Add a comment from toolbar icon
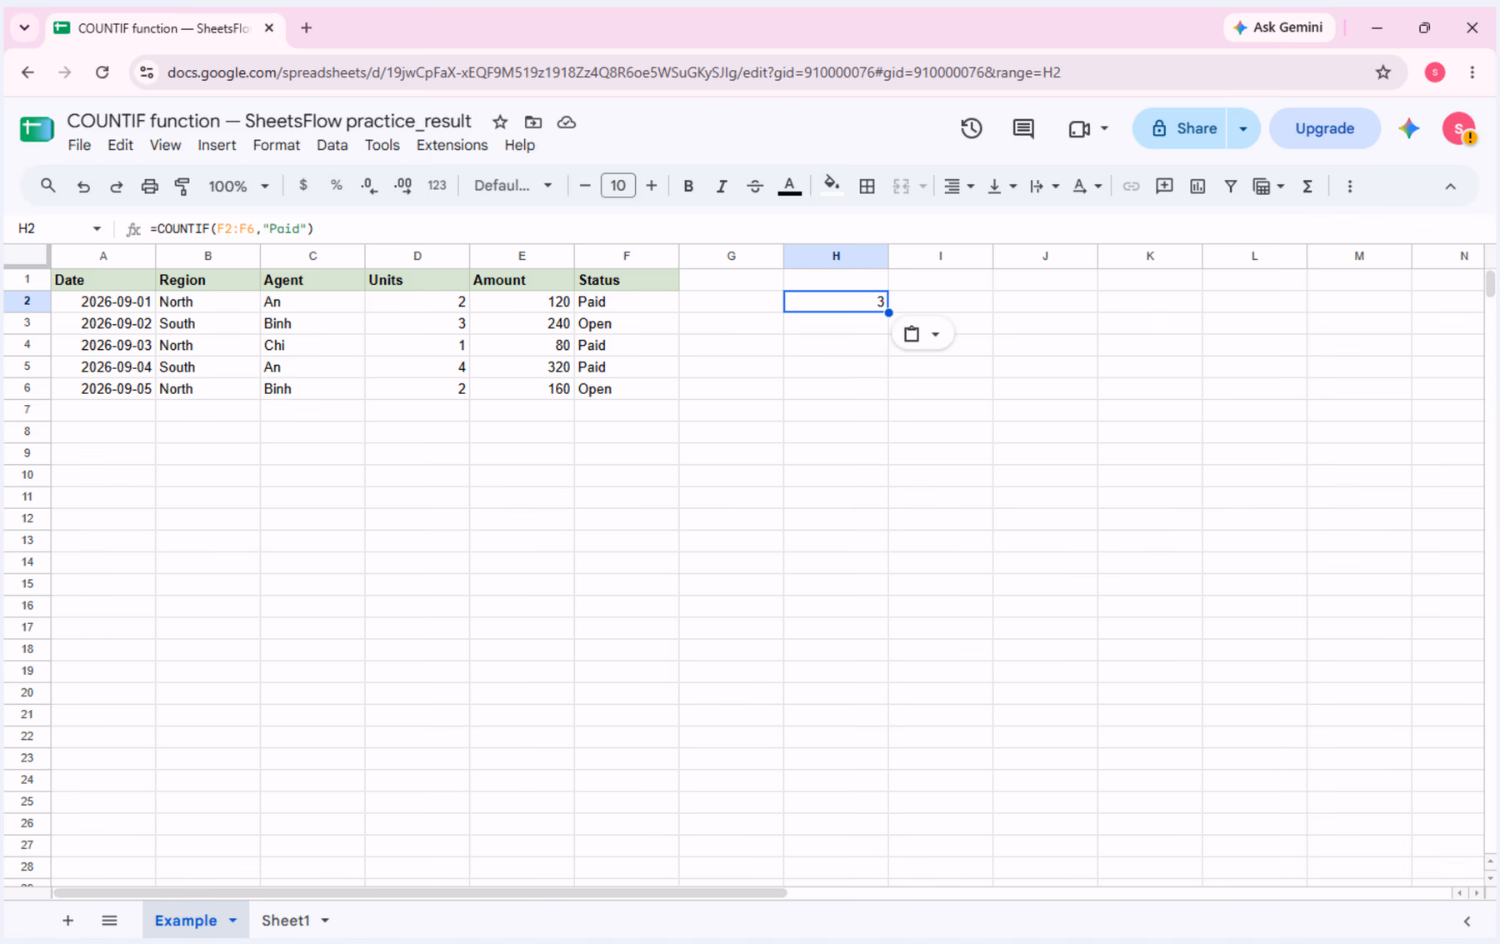 (x=1164, y=186)
